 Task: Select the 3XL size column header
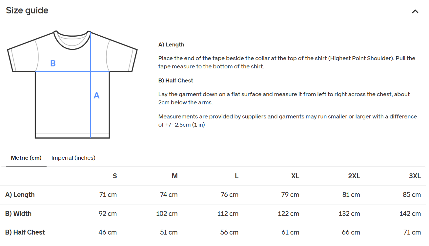[x=415, y=176]
